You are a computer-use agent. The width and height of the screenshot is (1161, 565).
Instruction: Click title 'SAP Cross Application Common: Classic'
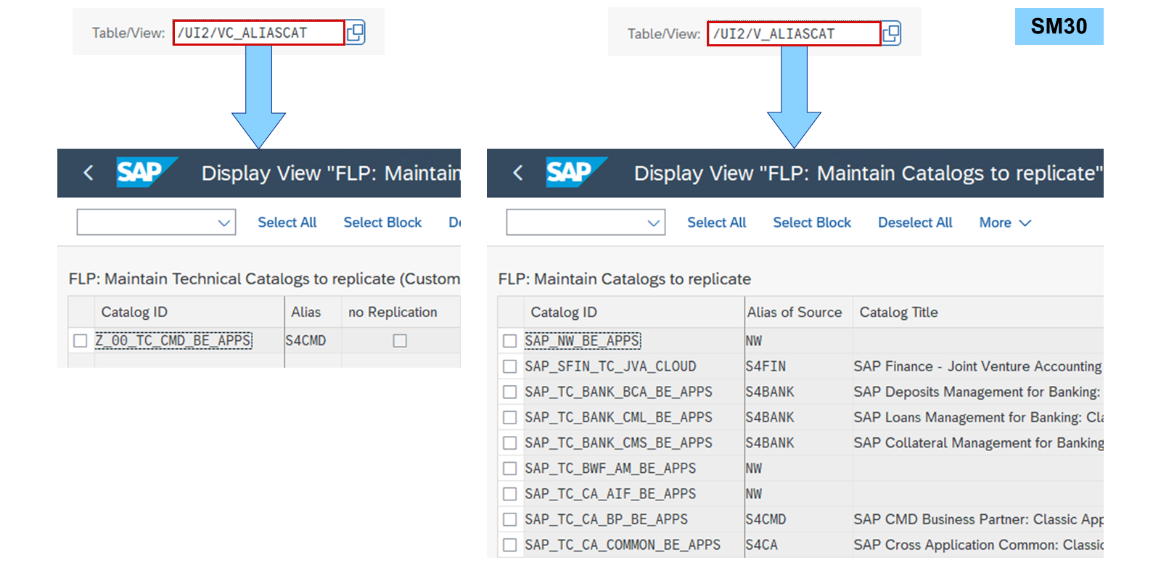[978, 545]
